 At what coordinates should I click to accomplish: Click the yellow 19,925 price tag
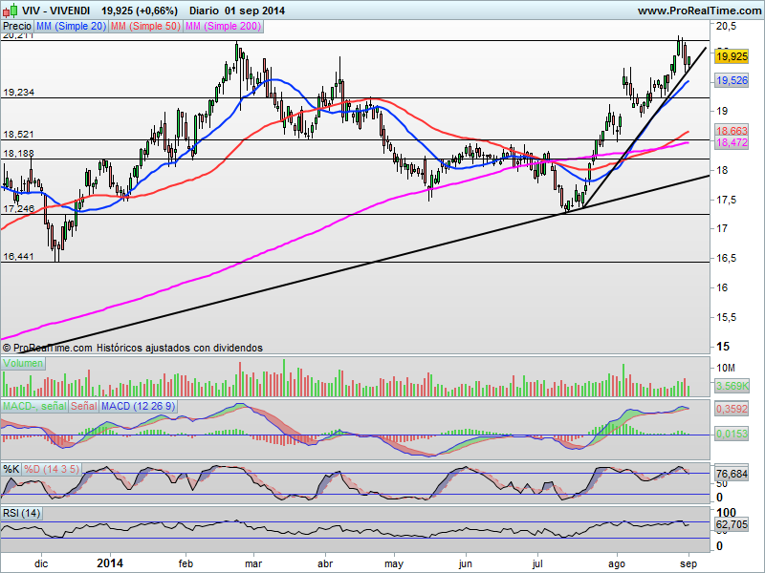[x=732, y=56]
